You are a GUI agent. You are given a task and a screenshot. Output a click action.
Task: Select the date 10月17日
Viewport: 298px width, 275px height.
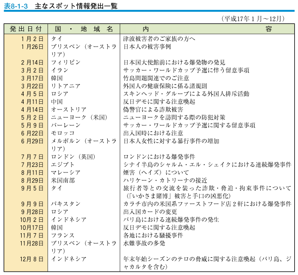click(32, 228)
